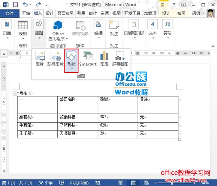217x186 pixels.
Task: Open the Shapes (形状) gallery
Action: tap(71, 61)
